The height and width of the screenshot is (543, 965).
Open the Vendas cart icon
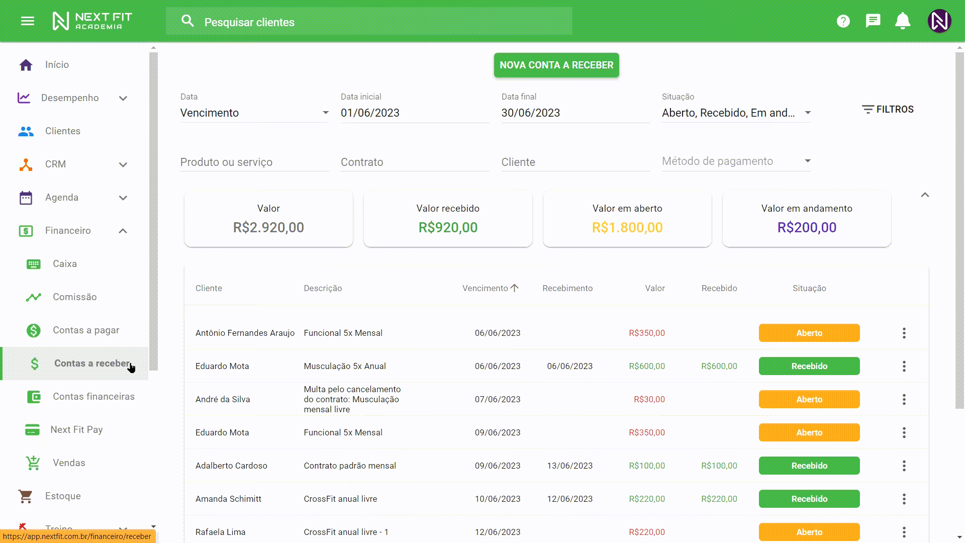tap(33, 463)
